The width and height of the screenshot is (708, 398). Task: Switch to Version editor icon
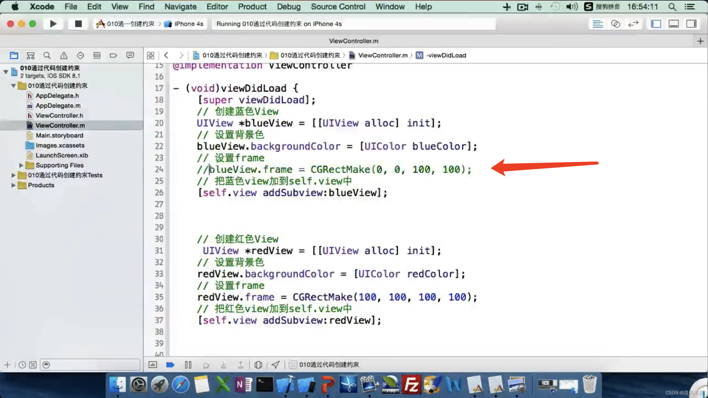click(633, 24)
